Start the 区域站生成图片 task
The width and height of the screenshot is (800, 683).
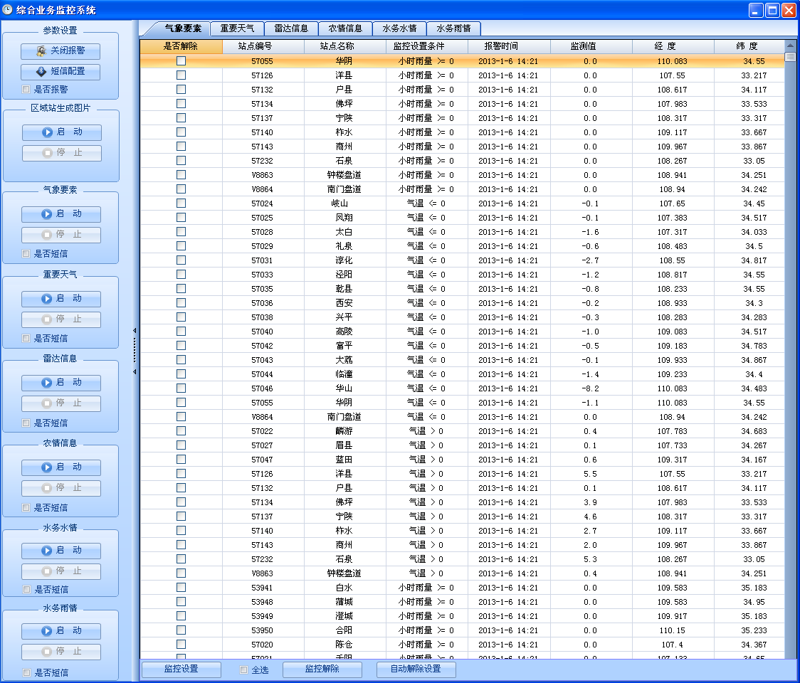[61, 132]
